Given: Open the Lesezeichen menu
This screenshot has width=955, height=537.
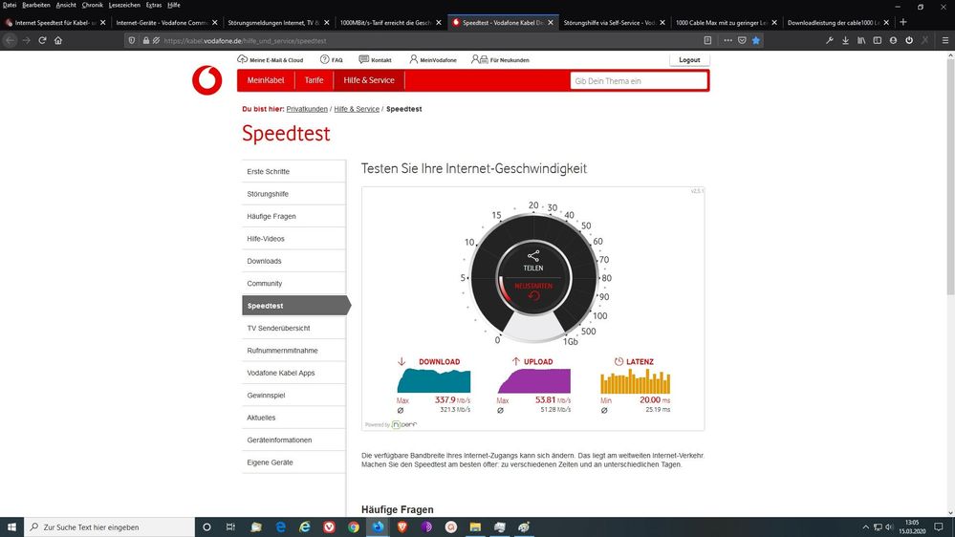Looking at the screenshot, I should pos(124,5).
